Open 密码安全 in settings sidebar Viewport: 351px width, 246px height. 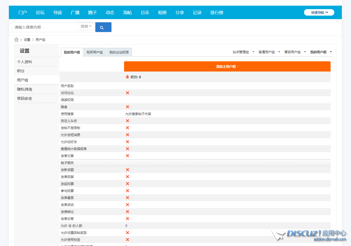(24, 98)
